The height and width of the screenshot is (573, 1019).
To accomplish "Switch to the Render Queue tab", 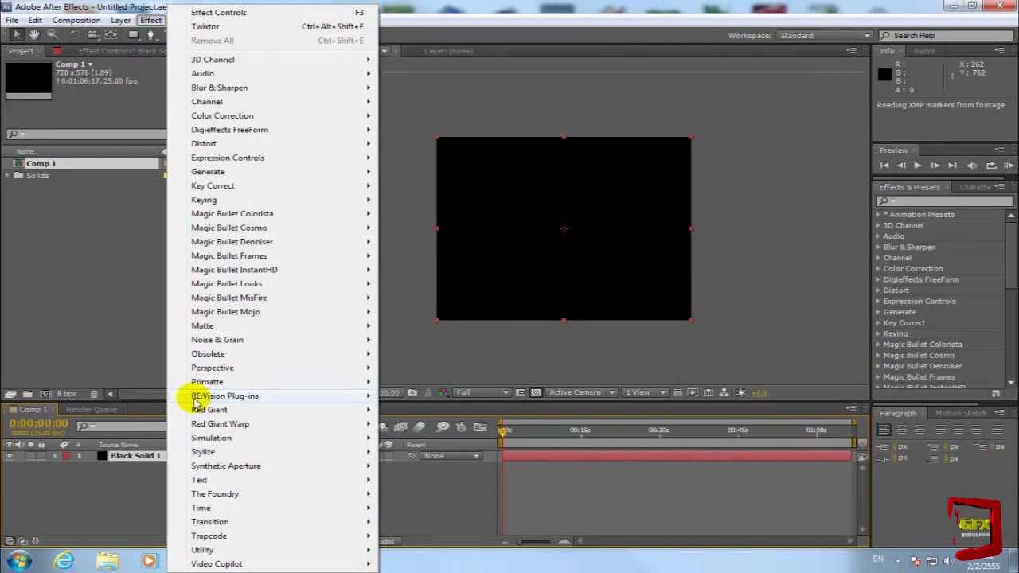I will point(91,410).
